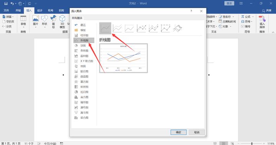The image size is (276, 145).
Task: Click the 取消 button
Action: tap(197, 132)
